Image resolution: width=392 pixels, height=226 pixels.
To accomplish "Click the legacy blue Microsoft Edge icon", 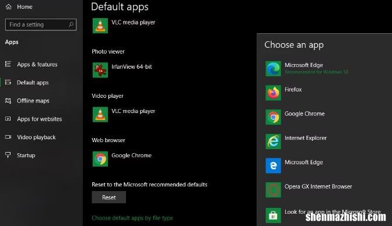I will [x=273, y=165].
